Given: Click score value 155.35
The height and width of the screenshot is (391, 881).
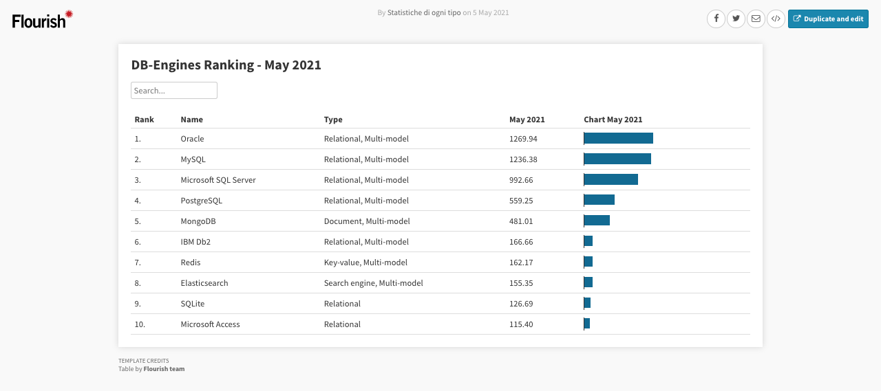Looking at the screenshot, I should point(522,283).
